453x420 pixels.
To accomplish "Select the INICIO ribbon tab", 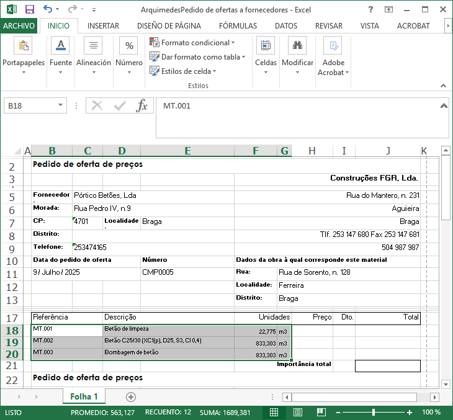I will click(59, 25).
